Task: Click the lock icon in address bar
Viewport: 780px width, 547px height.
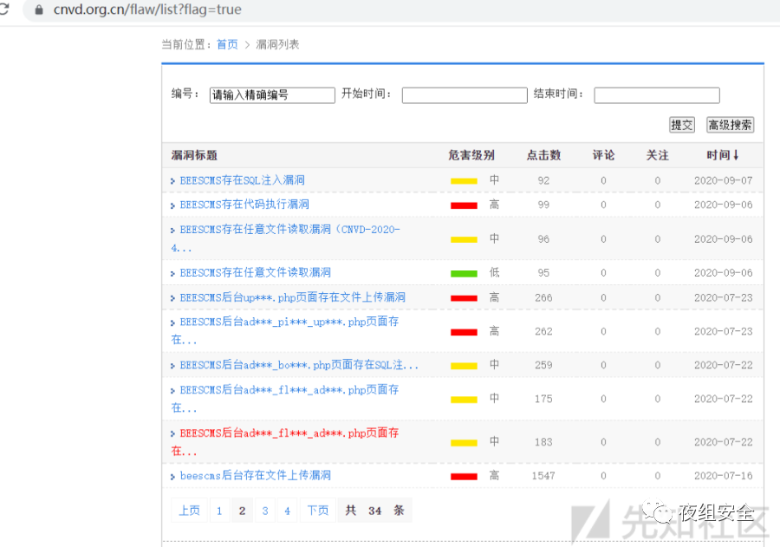Action: pos(39,10)
